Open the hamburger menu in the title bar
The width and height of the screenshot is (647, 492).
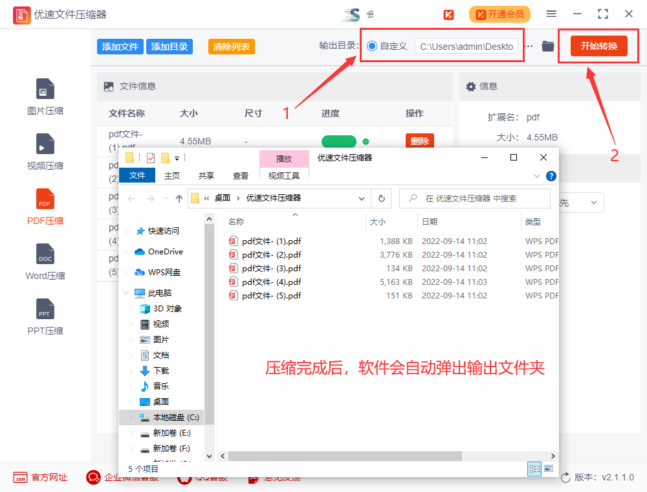pos(551,14)
